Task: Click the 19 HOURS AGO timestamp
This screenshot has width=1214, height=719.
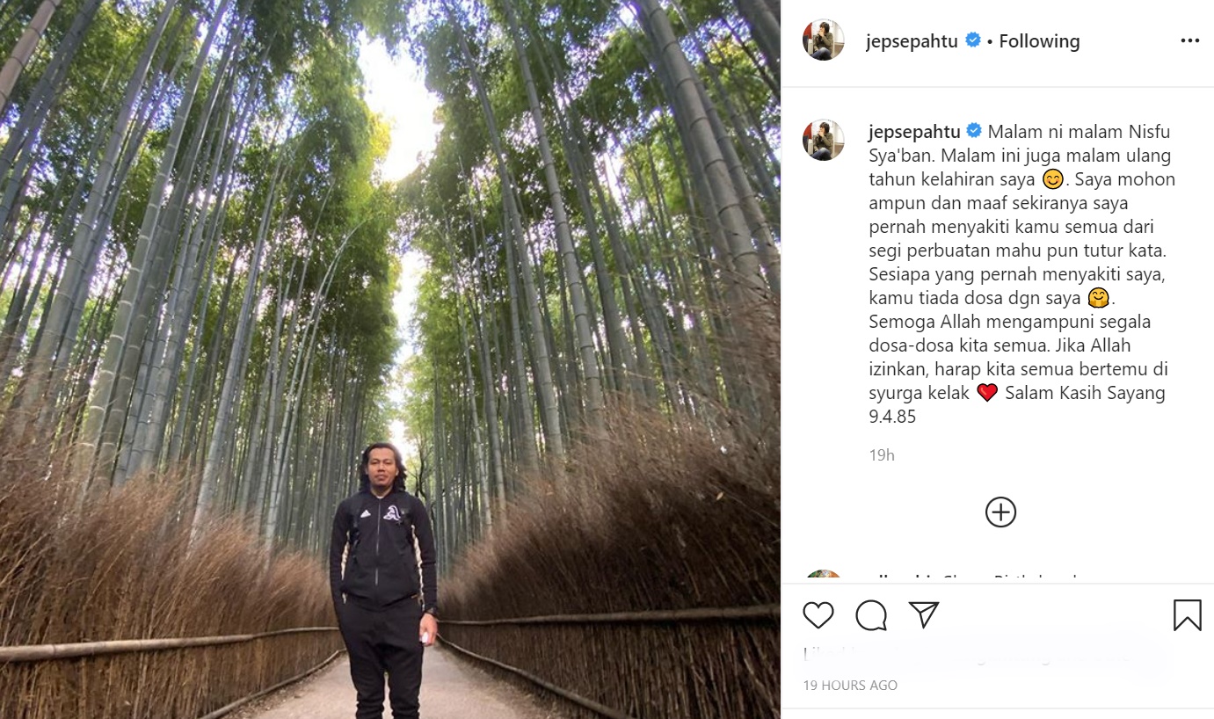Action: coord(850,686)
